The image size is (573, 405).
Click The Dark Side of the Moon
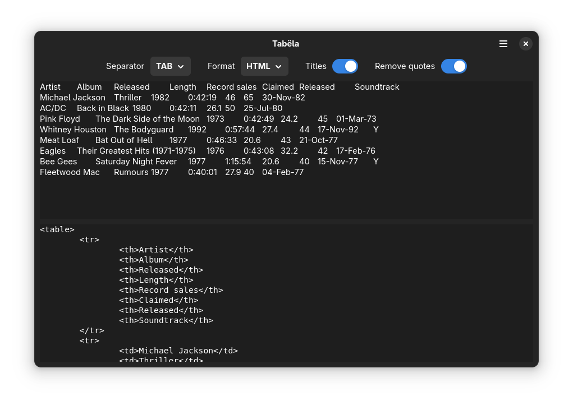point(148,119)
